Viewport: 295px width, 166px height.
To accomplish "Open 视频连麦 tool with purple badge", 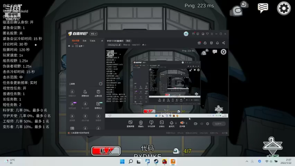I will [72, 106].
